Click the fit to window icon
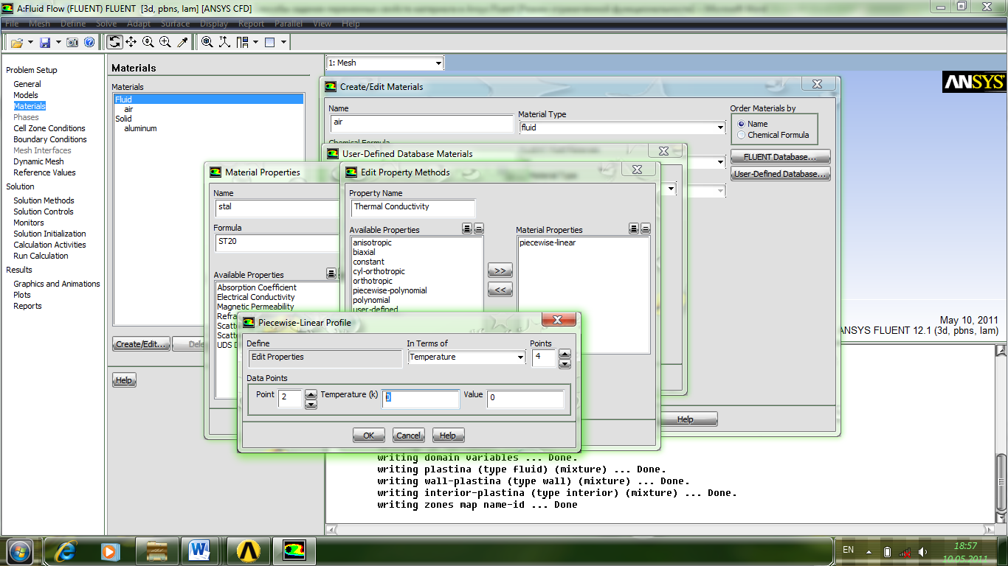Image resolution: width=1008 pixels, height=566 pixels. 207,43
